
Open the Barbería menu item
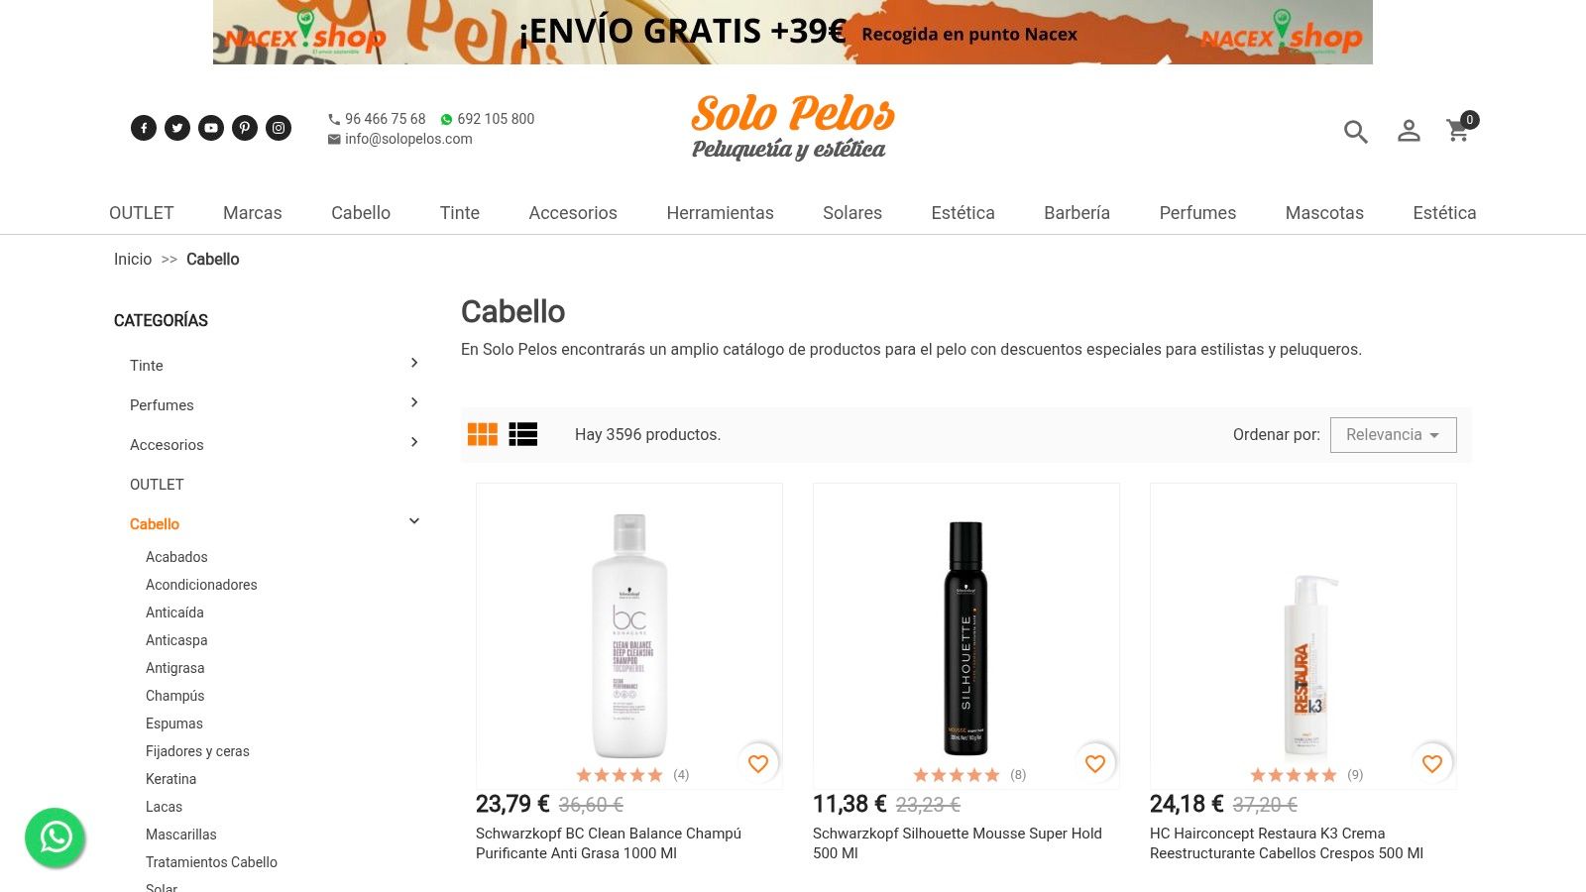coord(1076,213)
